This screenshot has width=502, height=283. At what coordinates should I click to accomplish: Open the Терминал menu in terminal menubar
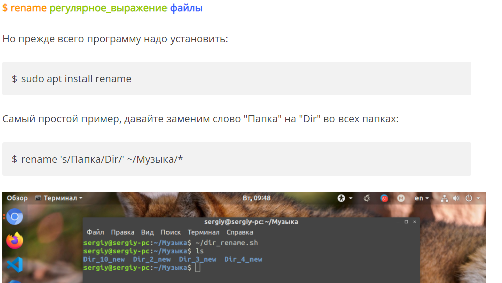click(203, 232)
